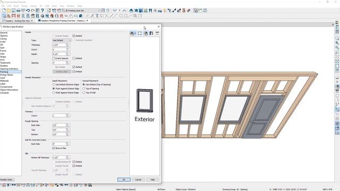Click the house camera view icon in dialog preview
Viewport: 340px width, 191px height.
[133, 33]
